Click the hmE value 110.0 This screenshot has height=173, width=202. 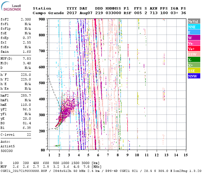26,105
